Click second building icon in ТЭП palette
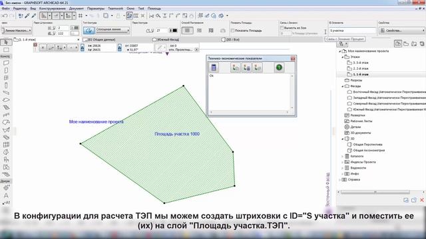This screenshot has width=426, height=239. [x=246, y=67]
